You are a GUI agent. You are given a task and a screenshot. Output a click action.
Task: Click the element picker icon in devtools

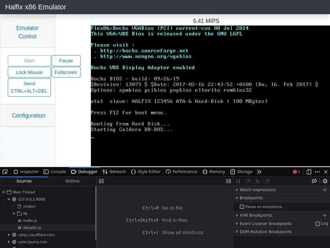(x=5, y=172)
